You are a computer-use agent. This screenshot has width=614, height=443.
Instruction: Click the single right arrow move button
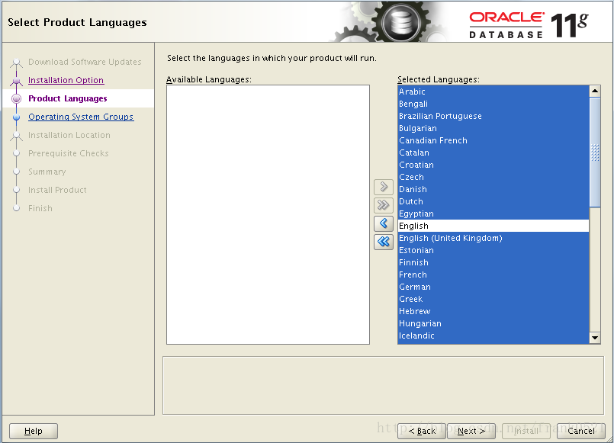click(384, 187)
